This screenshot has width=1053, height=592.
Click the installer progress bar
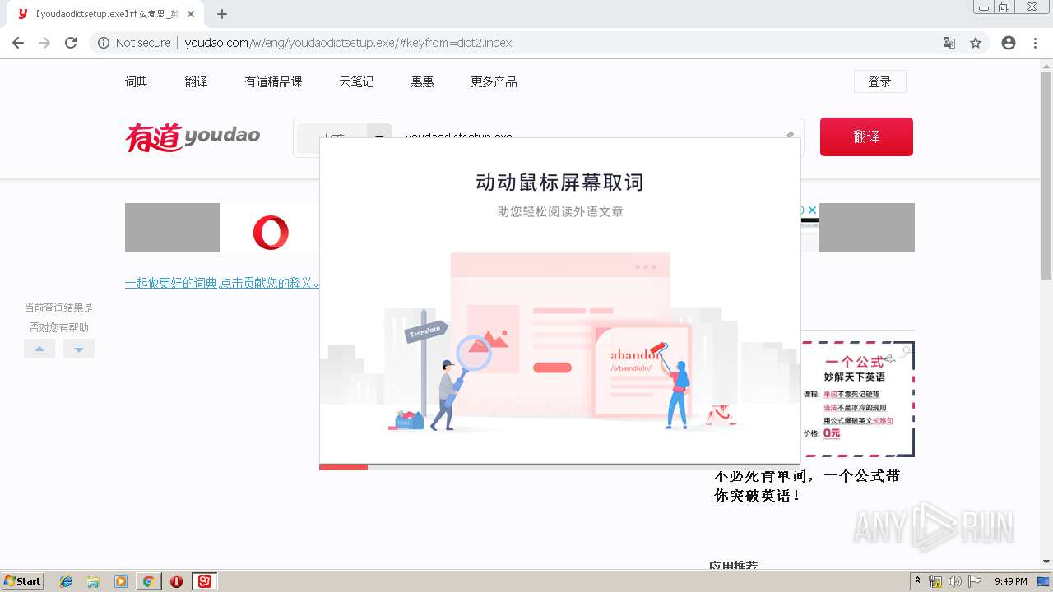tap(559, 467)
